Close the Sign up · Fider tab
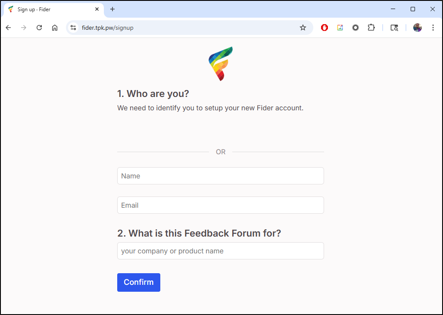The height and width of the screenshot is (315, 443). (97, 9)
